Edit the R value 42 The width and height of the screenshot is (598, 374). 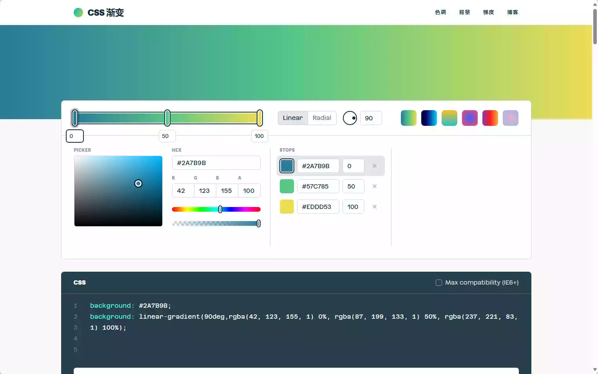point(183,191)
